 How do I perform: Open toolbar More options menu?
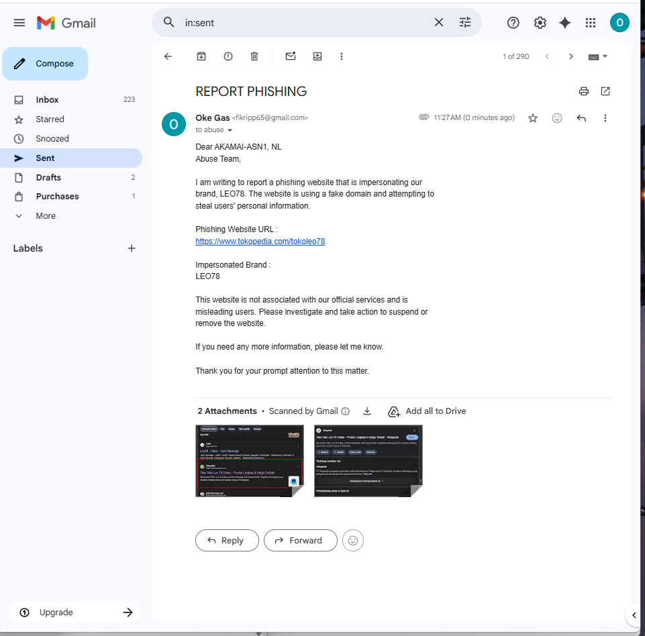tap(342, 56)
